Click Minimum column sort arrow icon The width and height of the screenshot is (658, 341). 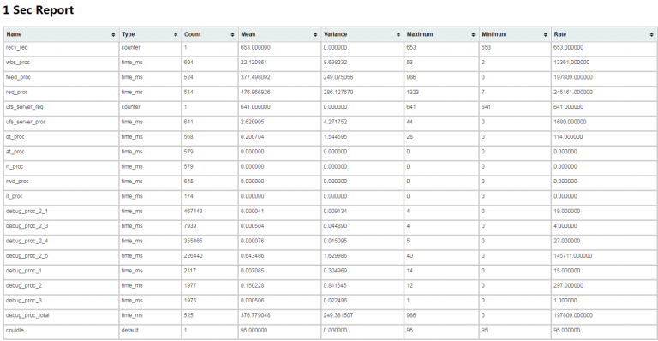(x=546, y=35)
